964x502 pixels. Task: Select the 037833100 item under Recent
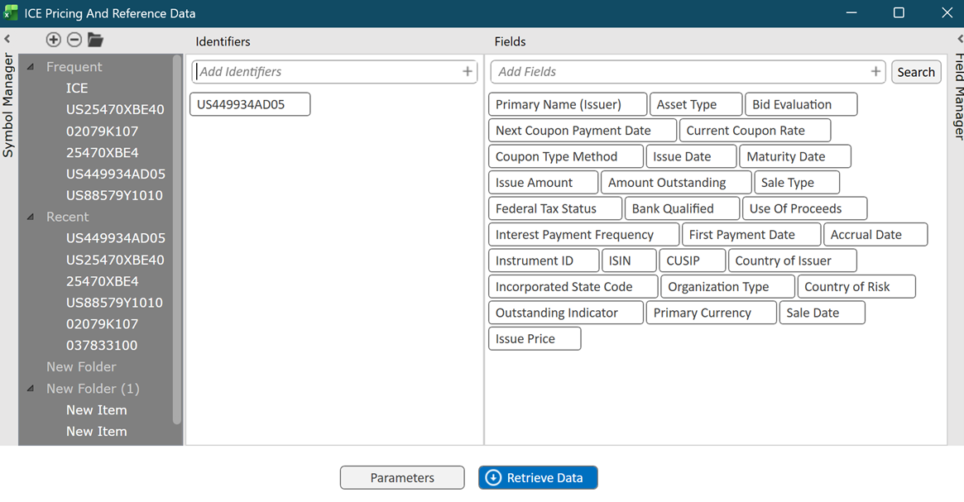pos(102,346)
